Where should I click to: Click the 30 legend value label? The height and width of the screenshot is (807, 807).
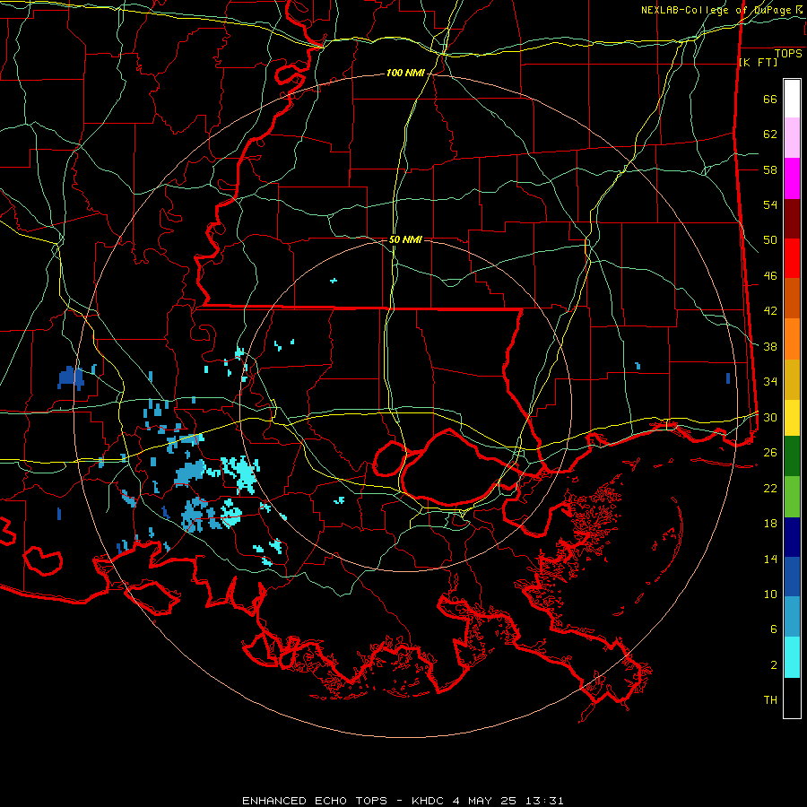tap(770, 417)
